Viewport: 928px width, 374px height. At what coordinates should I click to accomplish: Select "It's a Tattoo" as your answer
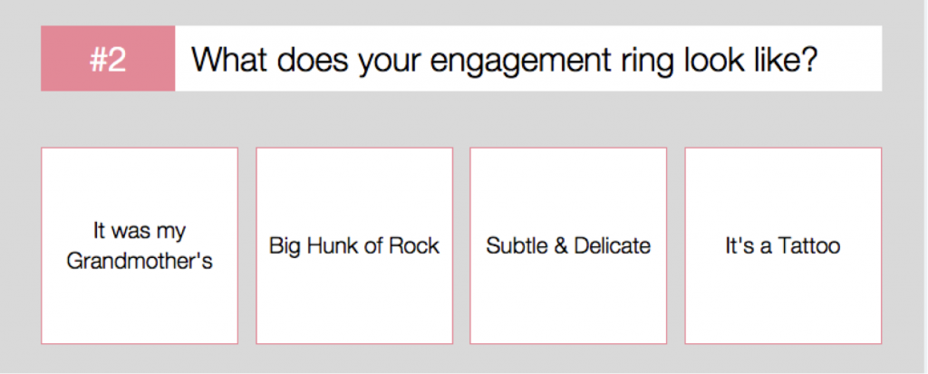point(783,245)
